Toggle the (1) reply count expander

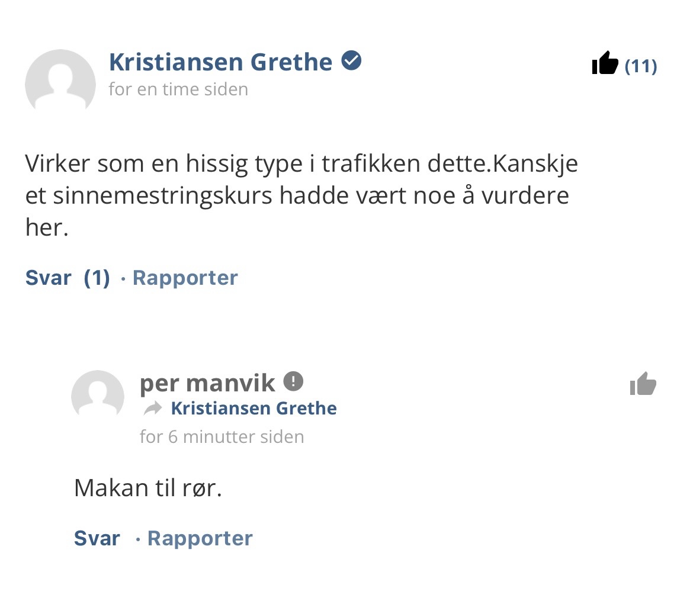(x=97, y=278)
